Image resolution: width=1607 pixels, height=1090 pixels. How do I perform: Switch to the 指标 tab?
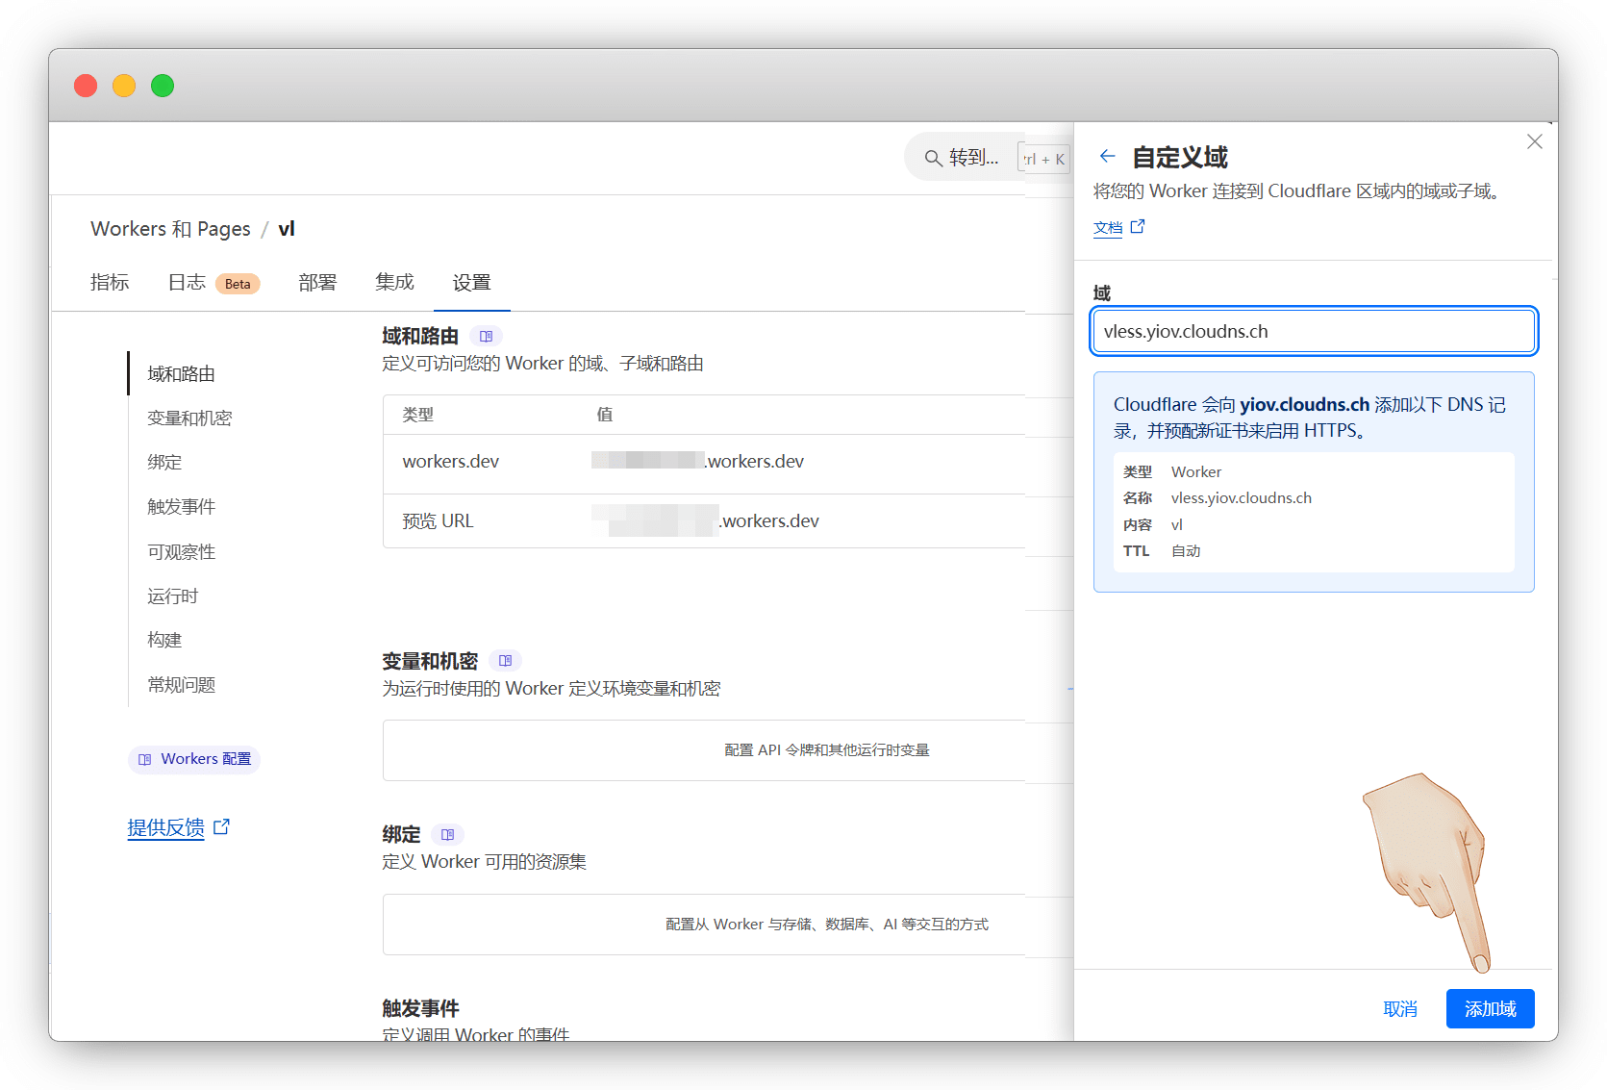[x=110, y=282]
